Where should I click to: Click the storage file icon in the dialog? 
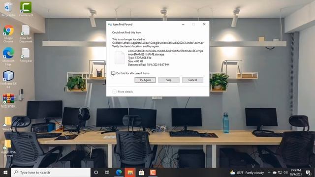coord(120,58)
